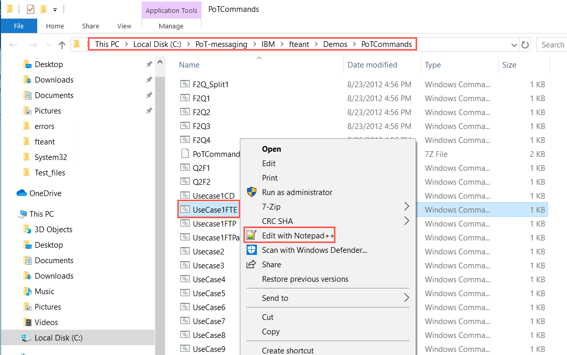Click the UseCase5 file icon

pyautogui.click(x=185, y=293)
